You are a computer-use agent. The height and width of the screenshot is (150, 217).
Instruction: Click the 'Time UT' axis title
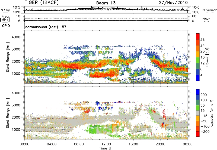[x=106, y=148]
